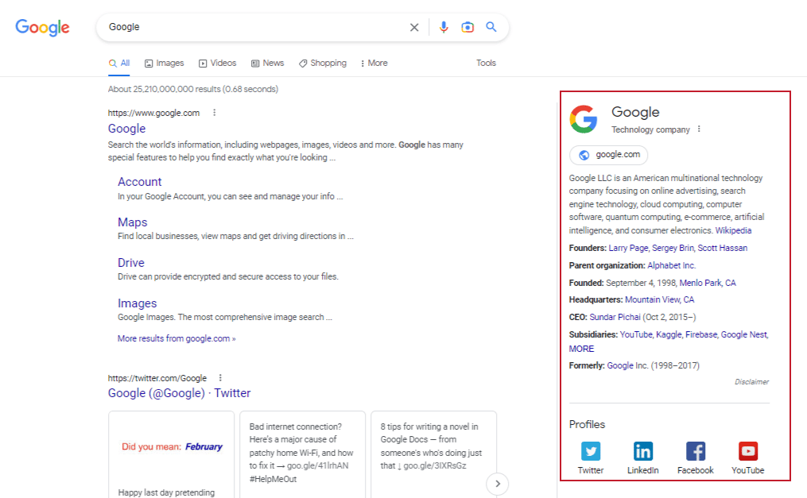The image size is (807, 498).
Task: Start voice search with microphone icon
Action: pos(444,27)
